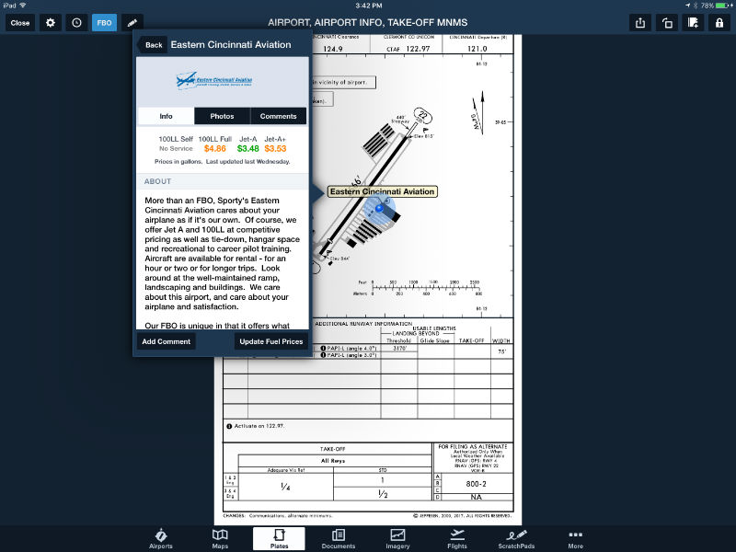This screenshot has height=552, width=736.
Task: Tap the 100LL Full price $4.86
Action: [215, 148]
